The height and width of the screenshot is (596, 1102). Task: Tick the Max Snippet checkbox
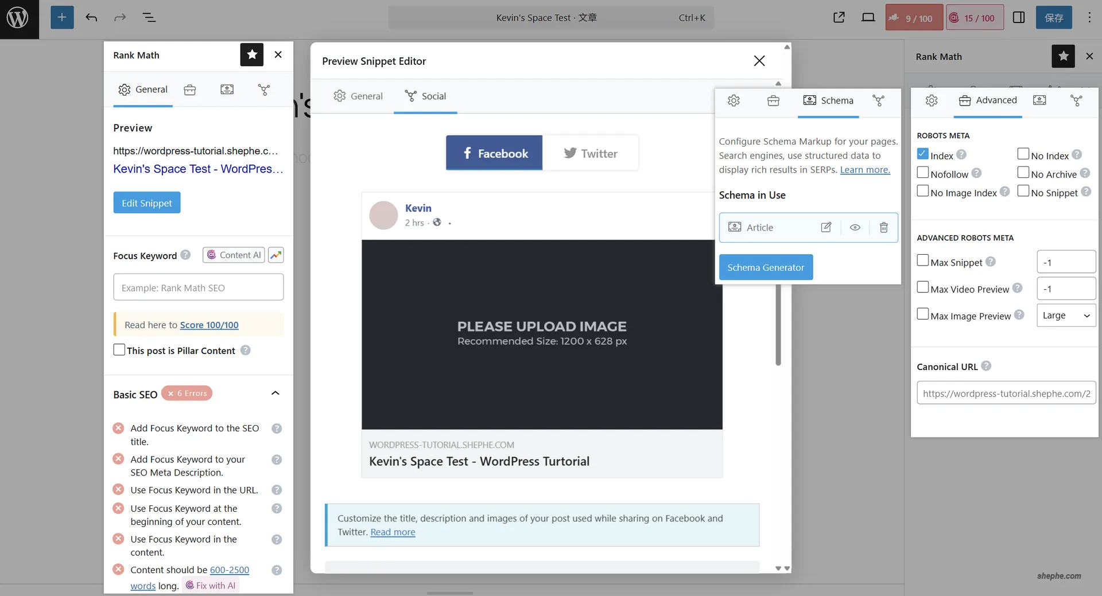[922, 260]
